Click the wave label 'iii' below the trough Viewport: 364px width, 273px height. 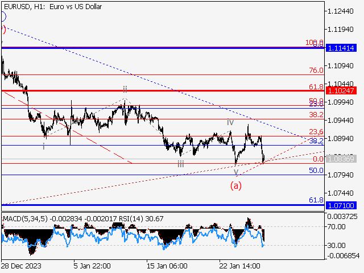click(x=181, y=164)
